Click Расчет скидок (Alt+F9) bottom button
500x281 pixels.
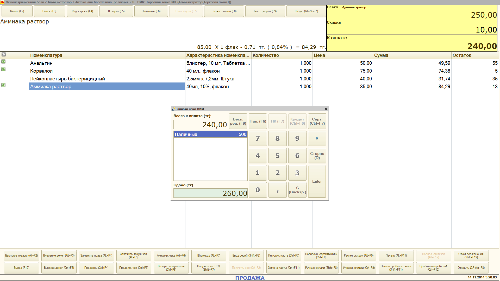358,256
